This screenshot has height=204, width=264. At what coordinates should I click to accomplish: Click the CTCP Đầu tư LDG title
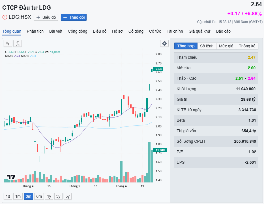pos(26,8)
